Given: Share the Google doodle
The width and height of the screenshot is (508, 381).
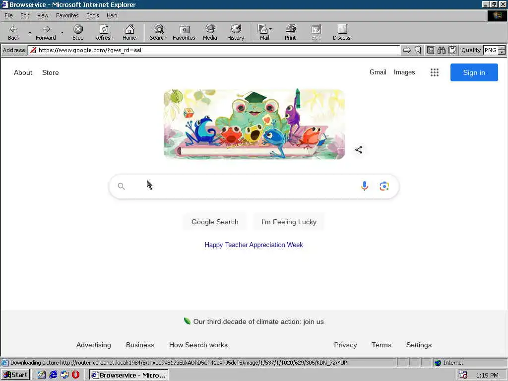Looking at the screenshot, I should [359, 150].
